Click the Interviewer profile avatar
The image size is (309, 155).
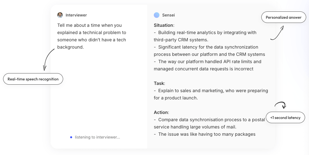pyautogui.click(x=60, y=15)
